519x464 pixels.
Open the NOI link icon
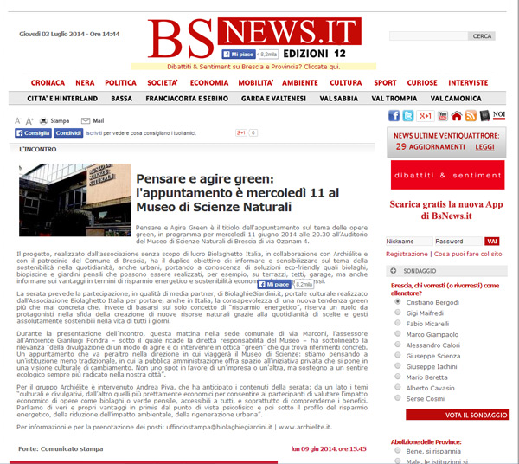coord(499,115)
